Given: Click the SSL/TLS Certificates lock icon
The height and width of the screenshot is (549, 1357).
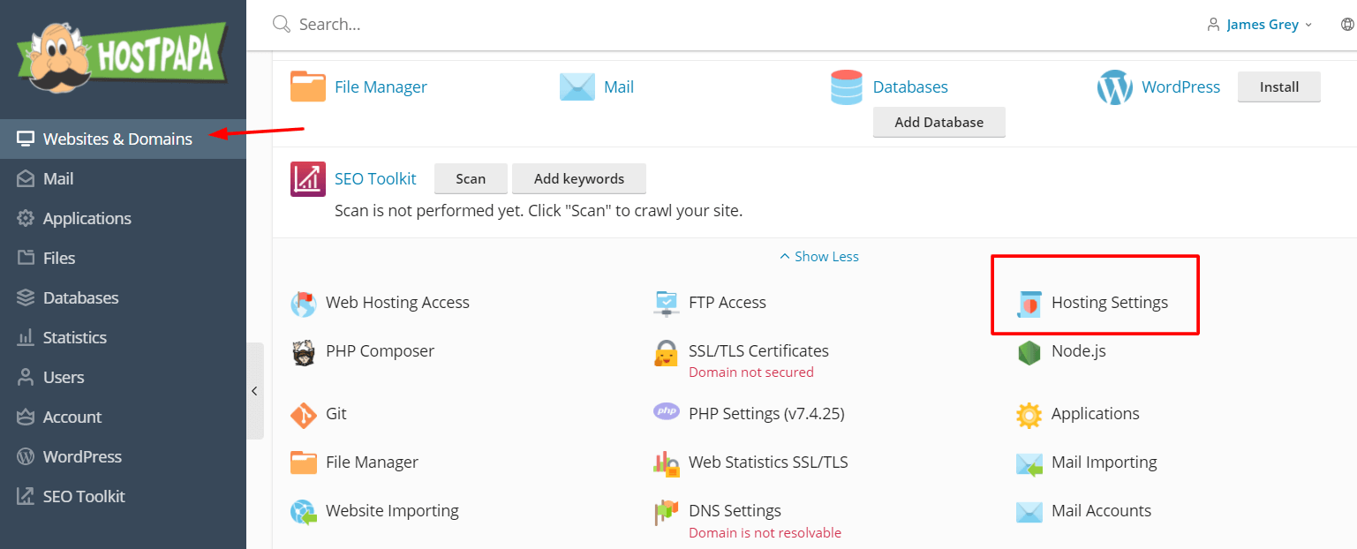Looking at the screenshot, I should 667,354.
